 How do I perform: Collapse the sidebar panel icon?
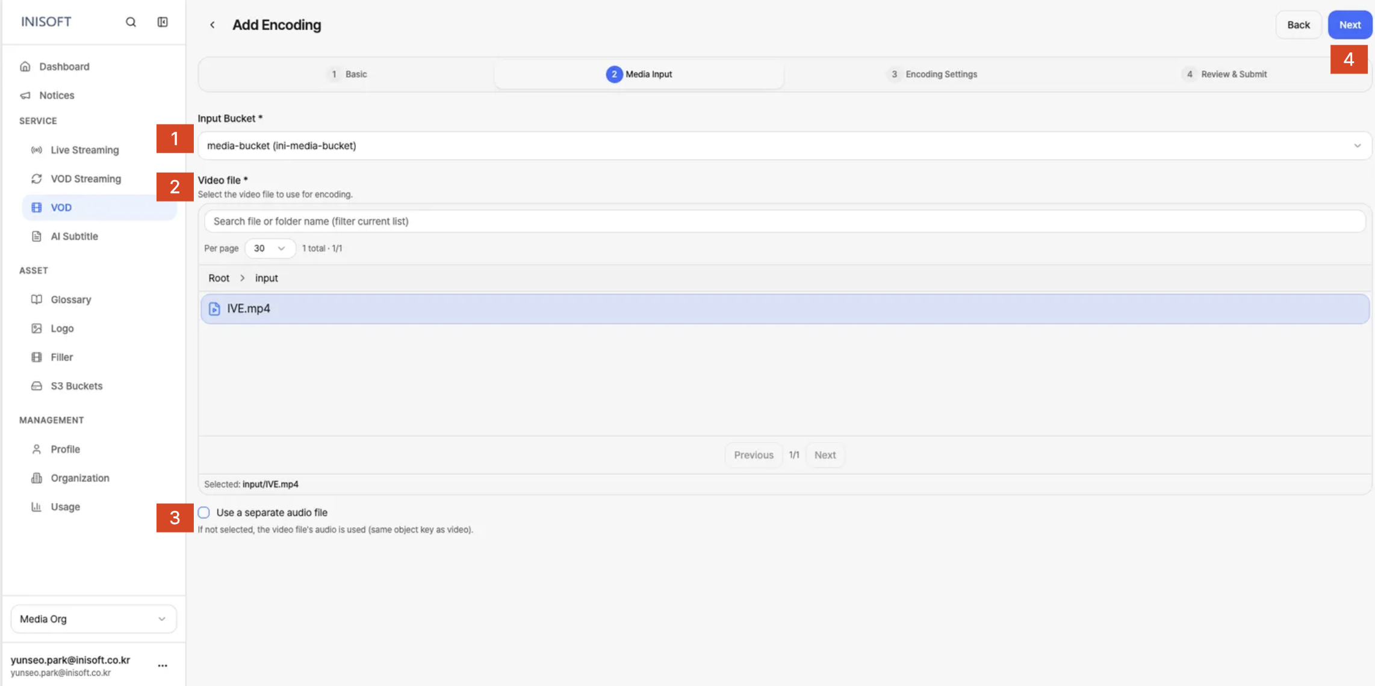click(x=163, y=22)
